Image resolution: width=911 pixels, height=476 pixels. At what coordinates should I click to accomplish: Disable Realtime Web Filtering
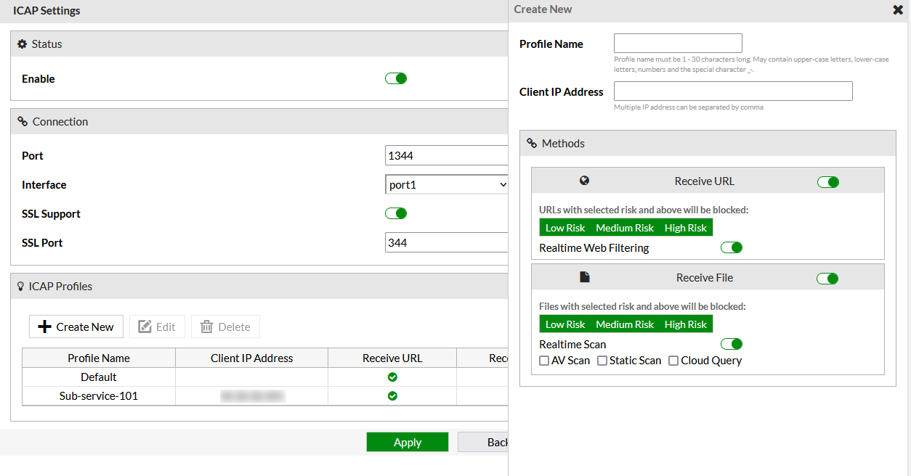(x=731, y=247)
